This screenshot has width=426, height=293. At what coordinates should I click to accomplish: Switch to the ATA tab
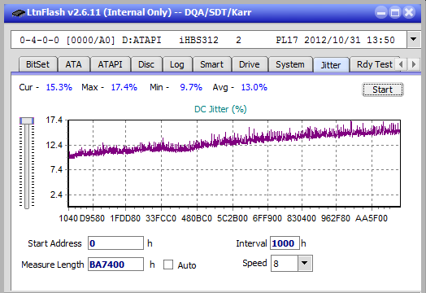[x=74, y=64]
